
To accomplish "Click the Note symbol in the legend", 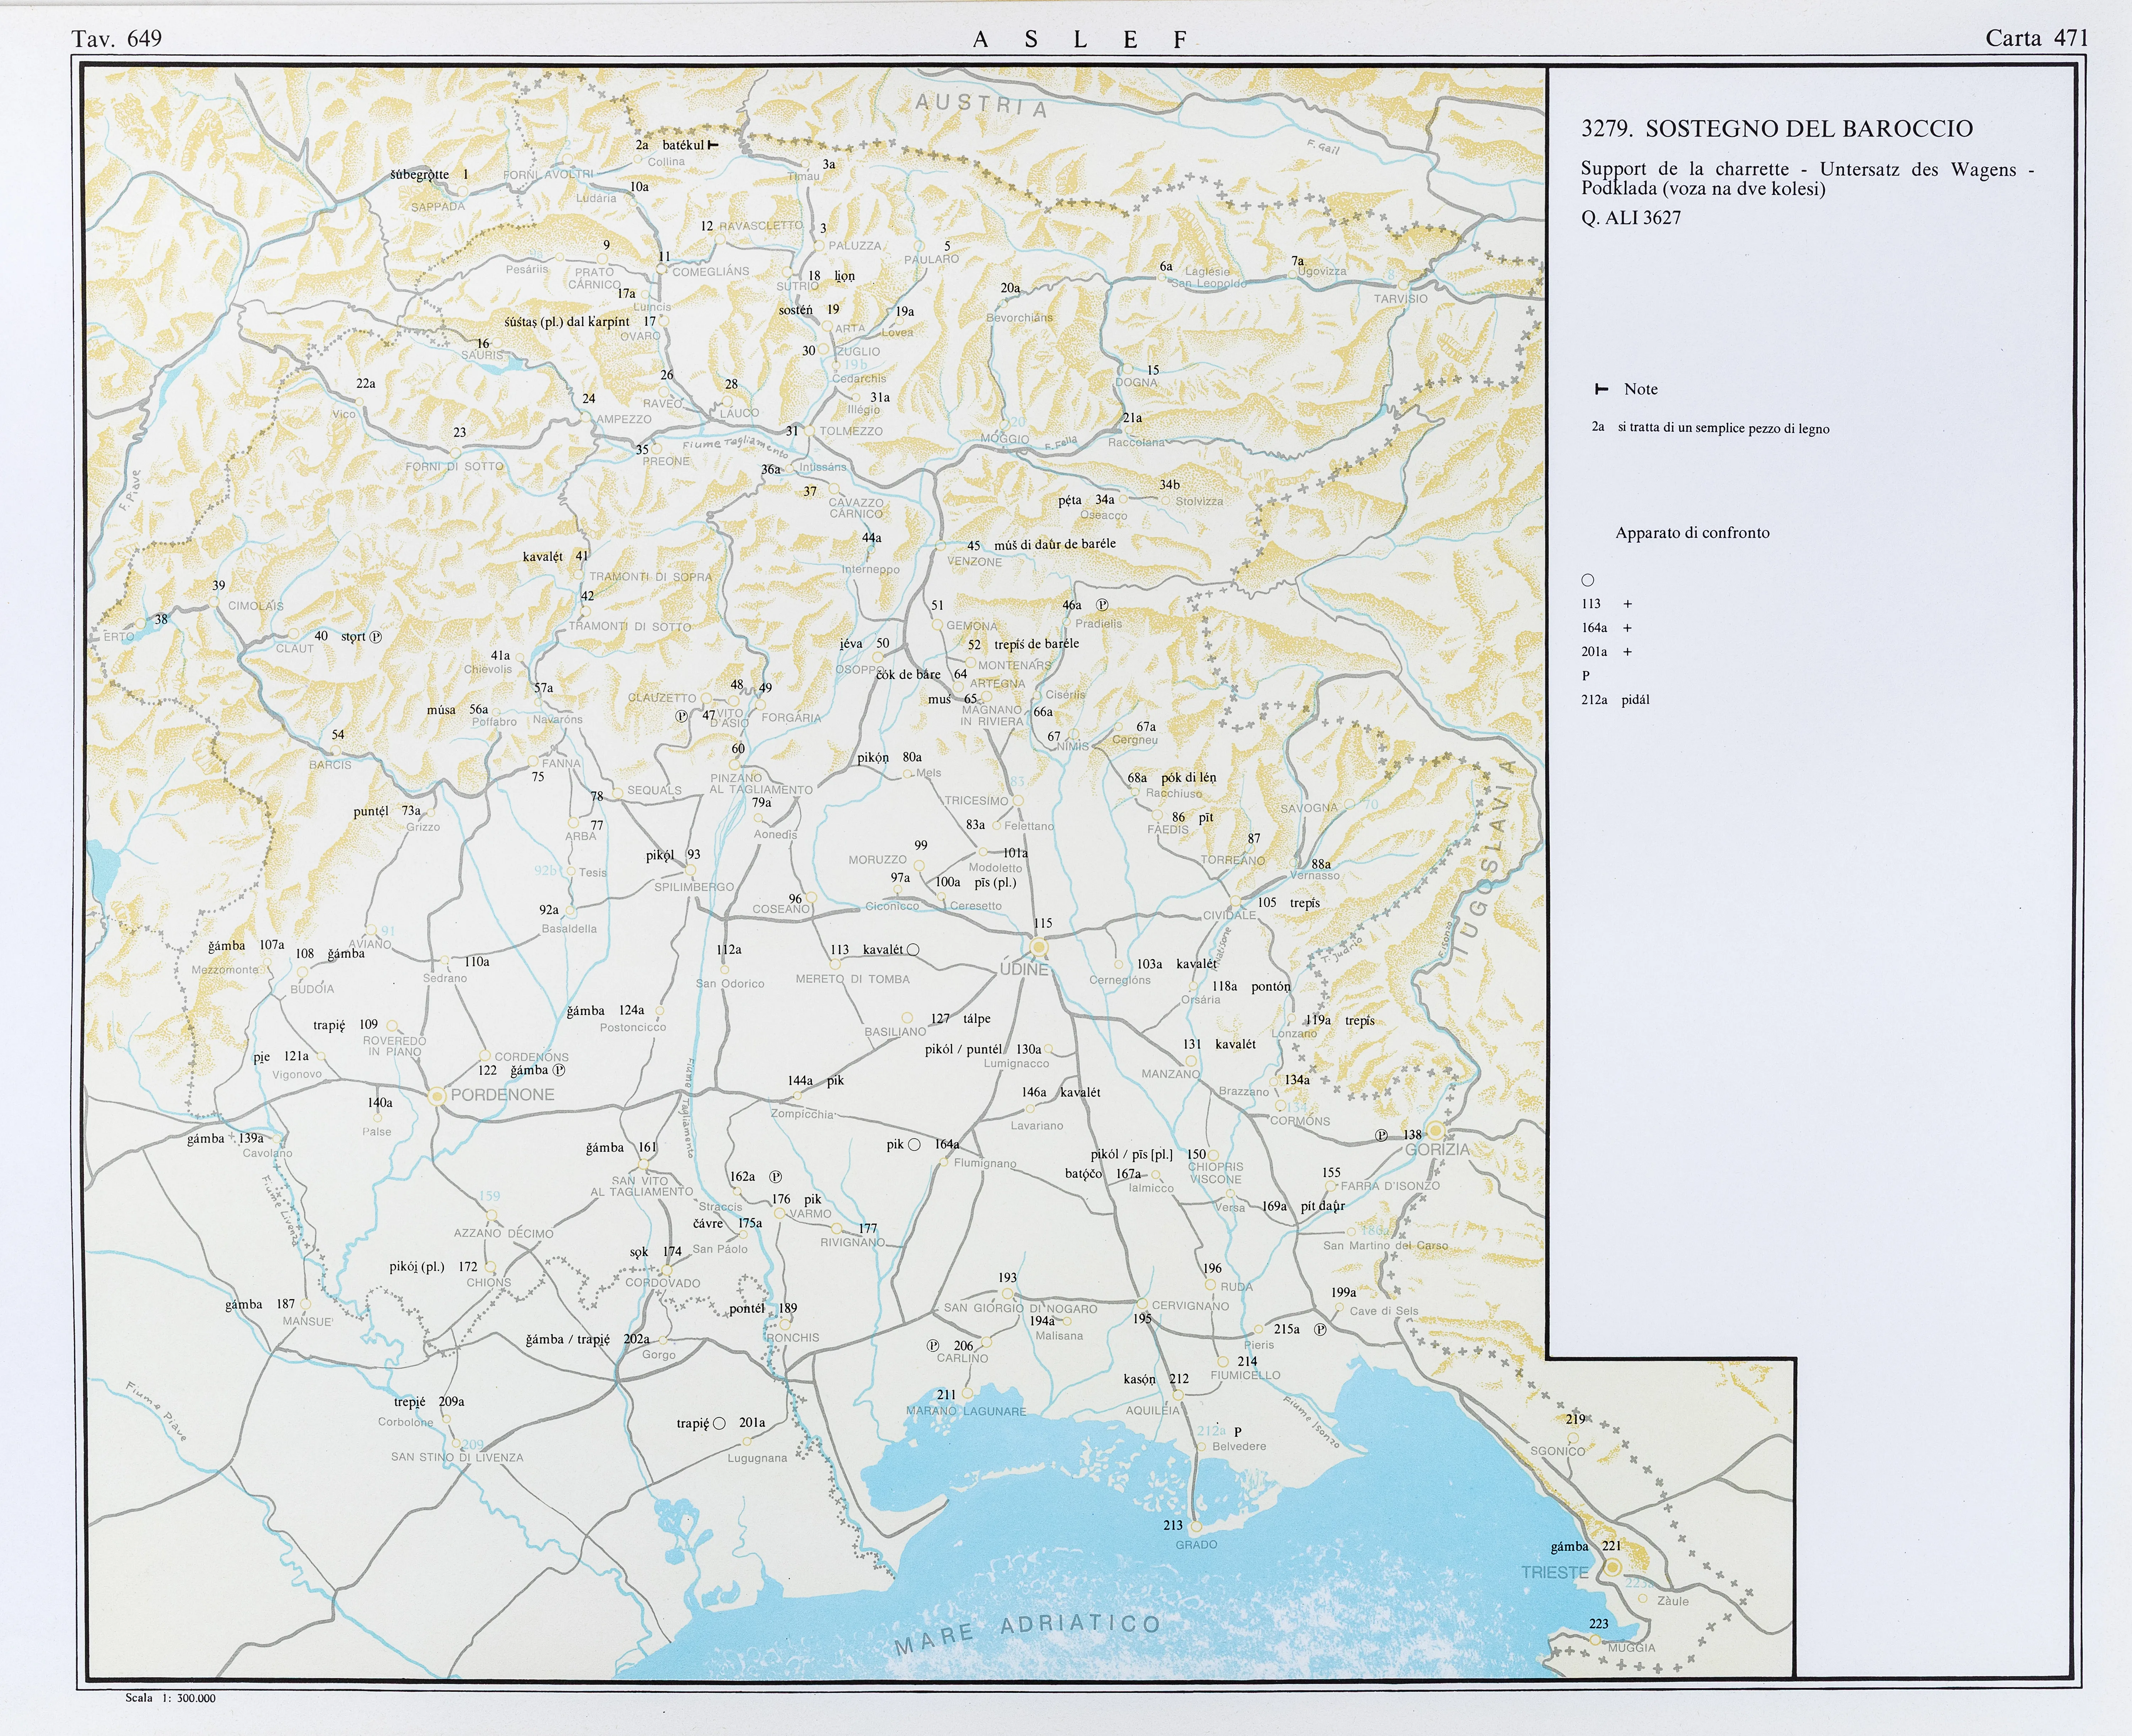I will [1601, 389].
